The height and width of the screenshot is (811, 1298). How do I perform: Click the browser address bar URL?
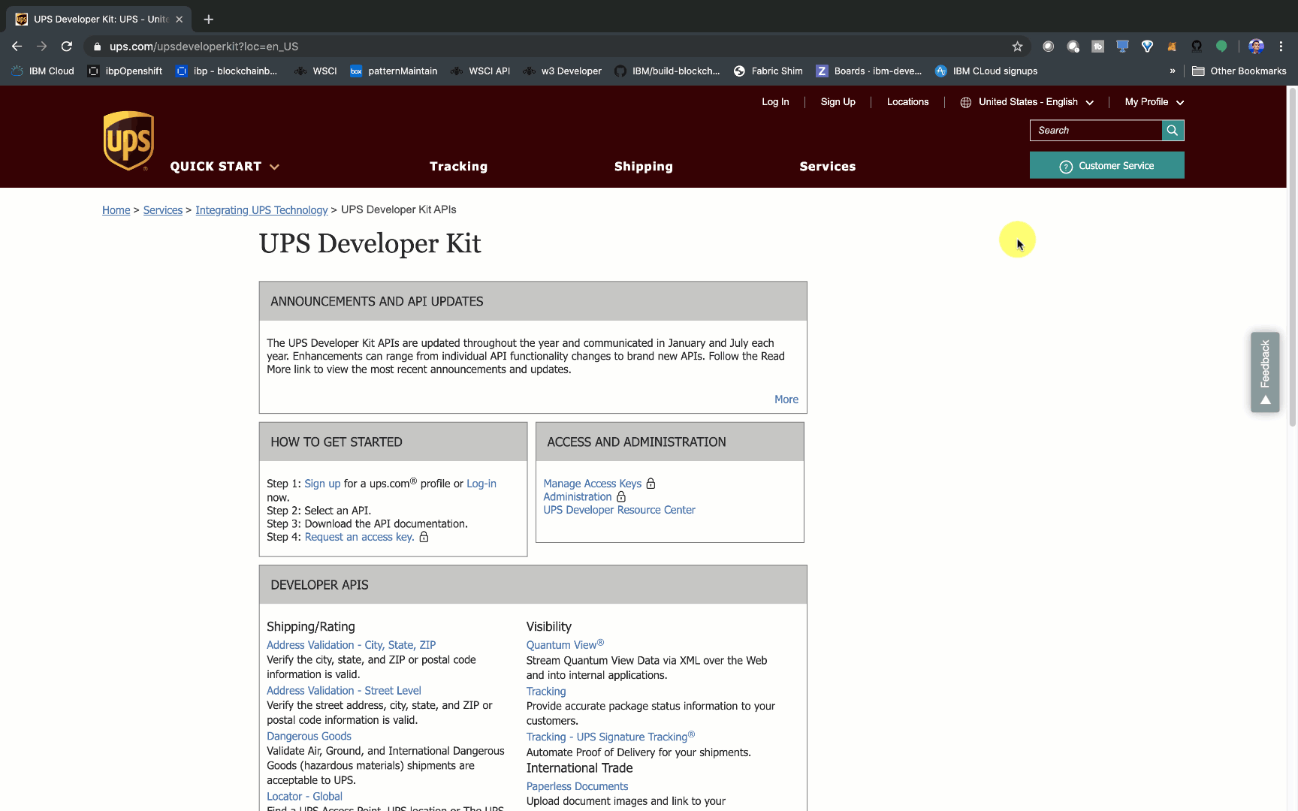(x=204, y=47)
